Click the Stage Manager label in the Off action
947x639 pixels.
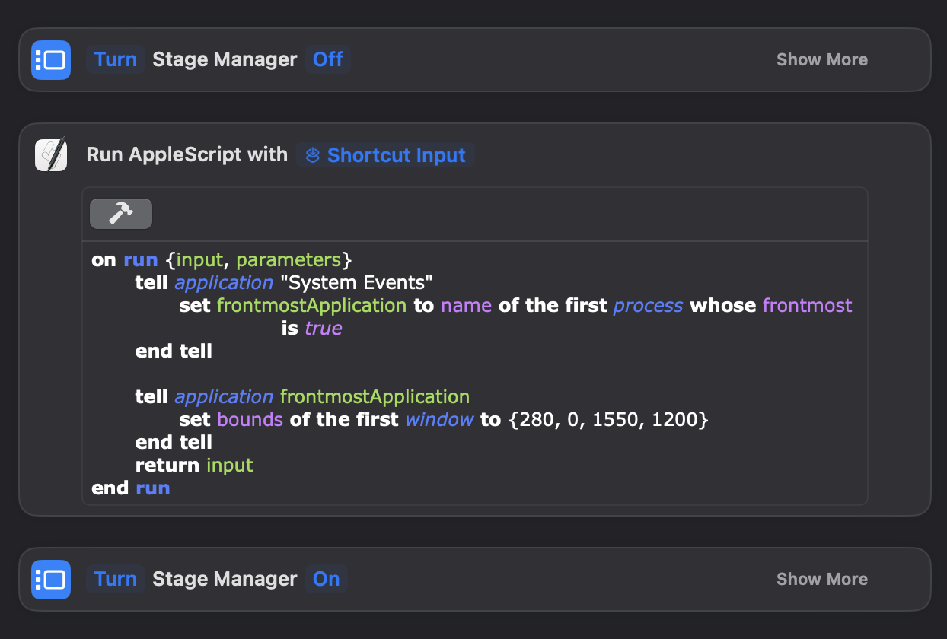(225, 59)
